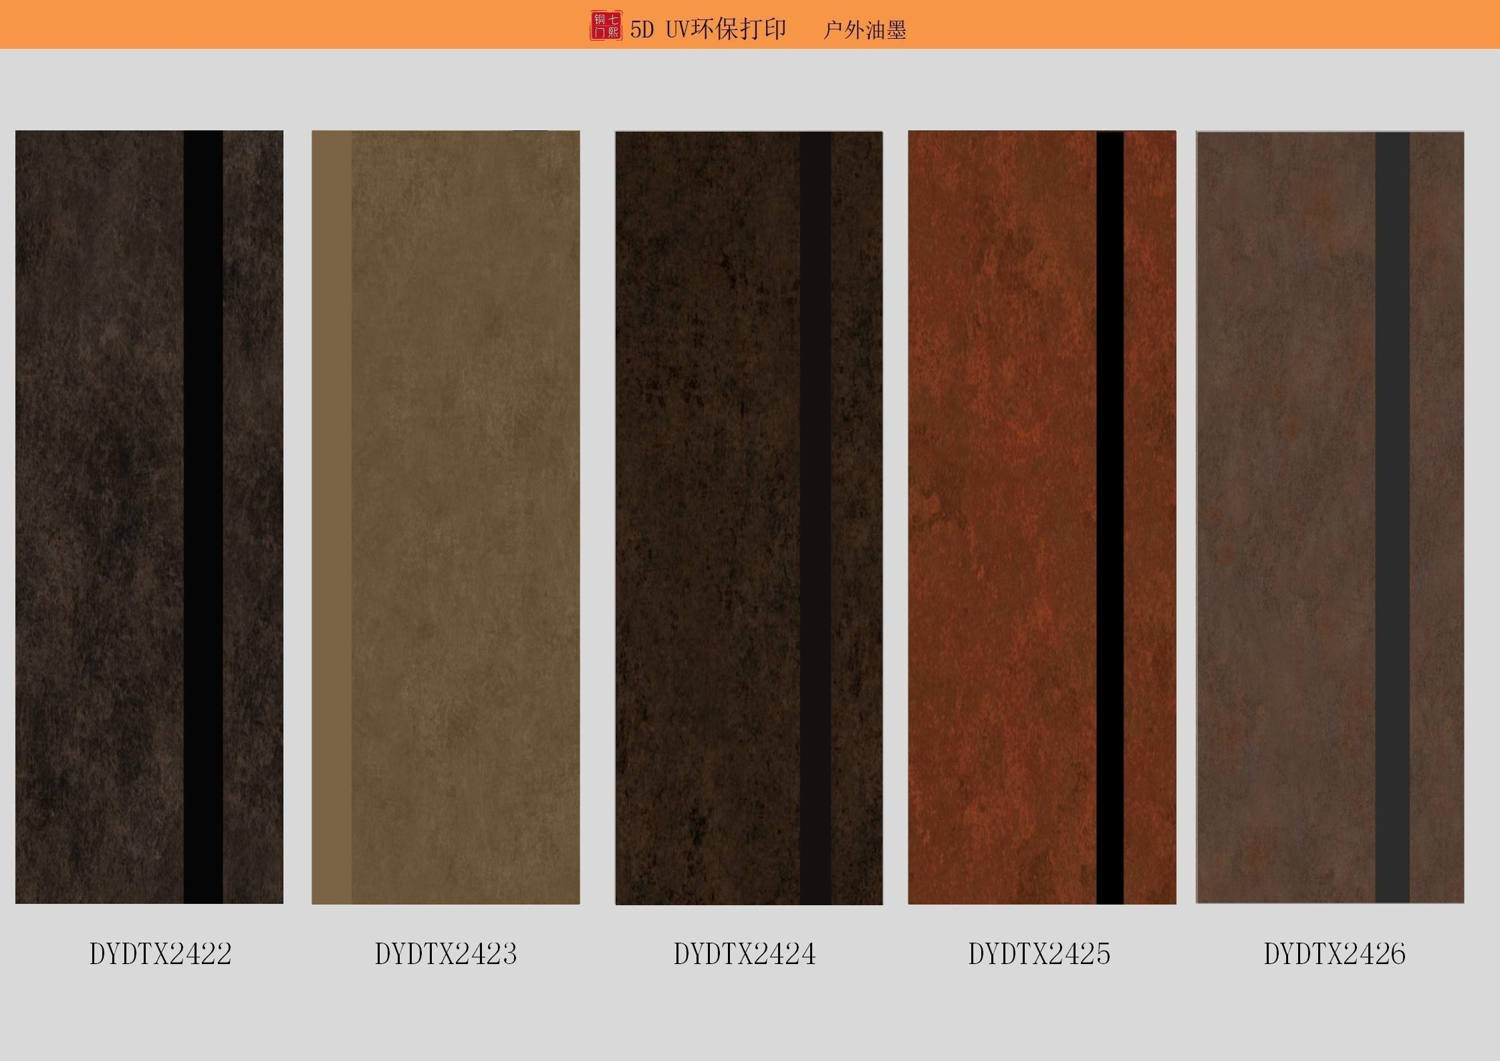Pick the light tan strip on DYDTX2423
The width and height of the screenshot is (1500, 1061).
[332, 516]
